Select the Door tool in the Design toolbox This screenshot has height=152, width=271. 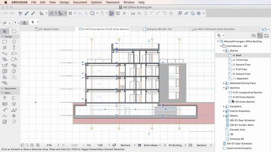tap(14, 42)
